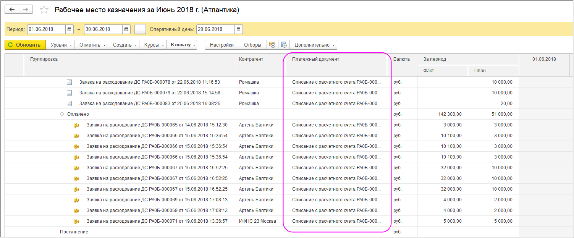Click the Валюта column header
574x238 pixels.
[x=402, y=65]
